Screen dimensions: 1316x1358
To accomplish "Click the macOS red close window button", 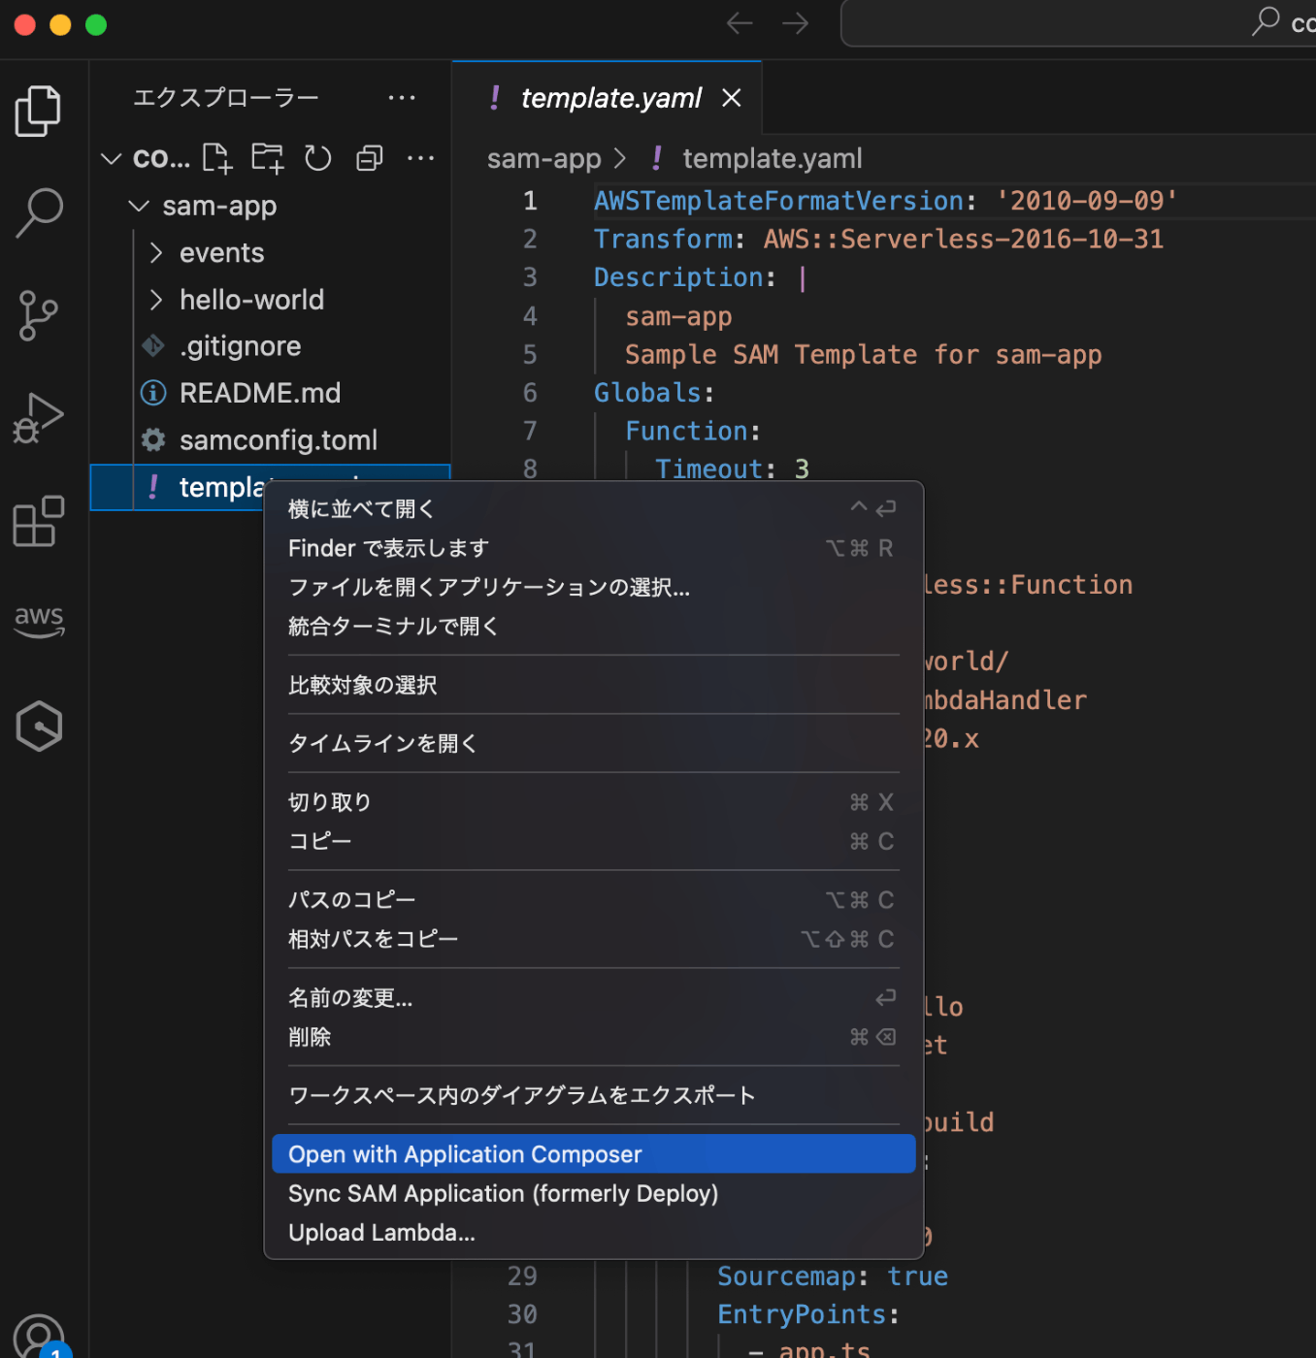I will [x=25, y=24].
